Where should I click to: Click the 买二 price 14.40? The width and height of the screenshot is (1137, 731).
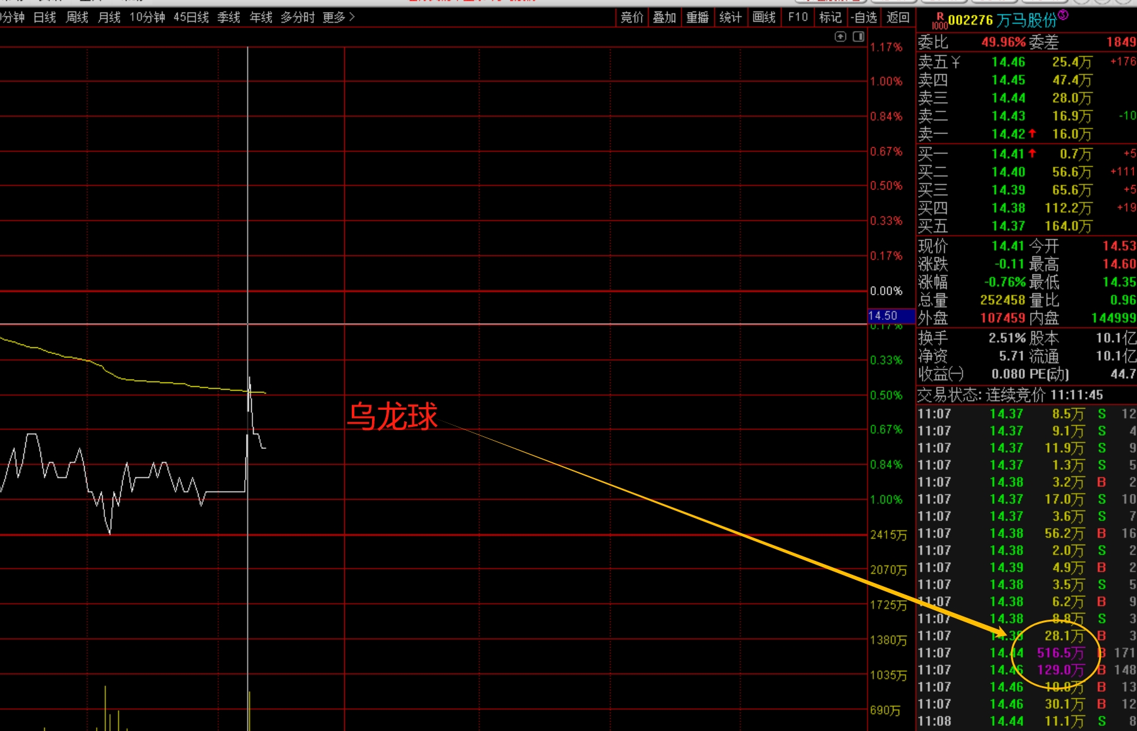click(x=1008, y=172)
